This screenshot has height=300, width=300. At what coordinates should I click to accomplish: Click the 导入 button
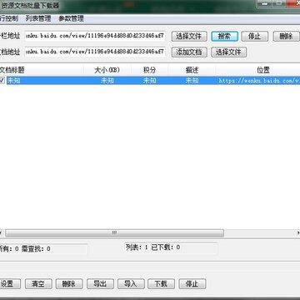(x=131, y=284)
